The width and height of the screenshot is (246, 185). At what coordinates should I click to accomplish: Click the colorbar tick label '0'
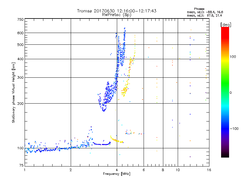point(231,93)
